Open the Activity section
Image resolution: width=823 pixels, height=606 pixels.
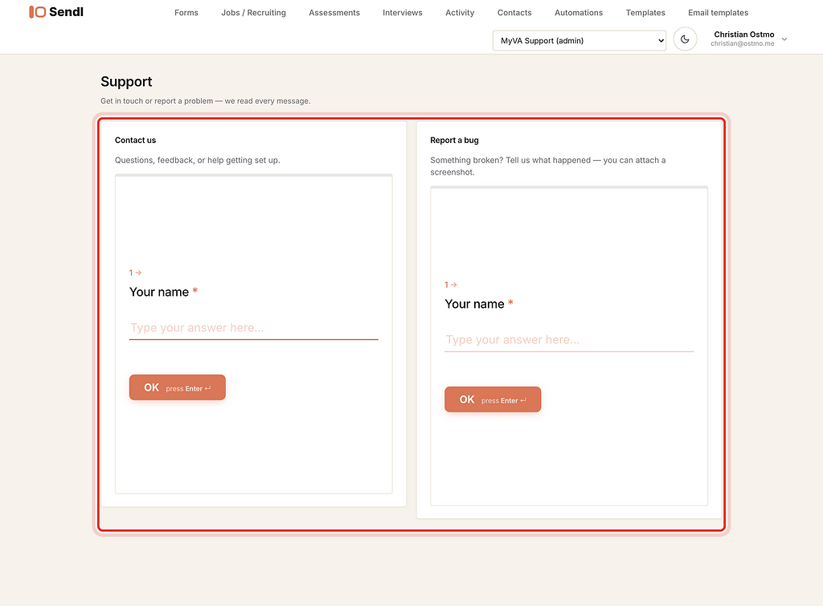click(x=460, y=13)
